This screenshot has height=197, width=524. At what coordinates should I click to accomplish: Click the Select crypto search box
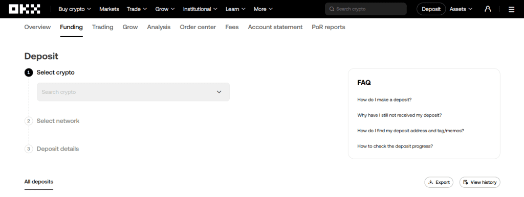pos(133,92)
